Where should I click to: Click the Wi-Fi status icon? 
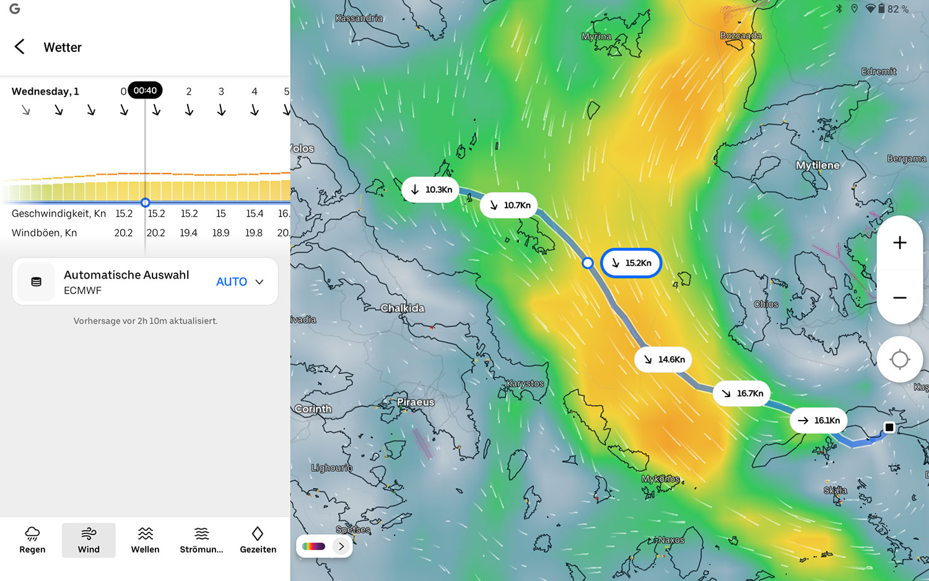871,9
